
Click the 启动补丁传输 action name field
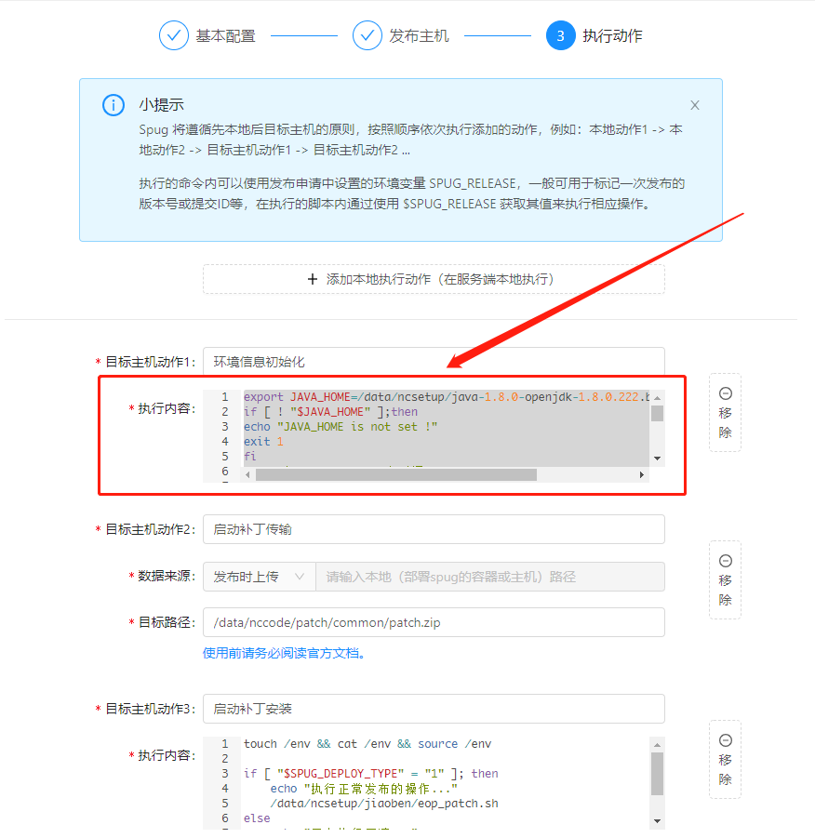click(x=434, y=529)
